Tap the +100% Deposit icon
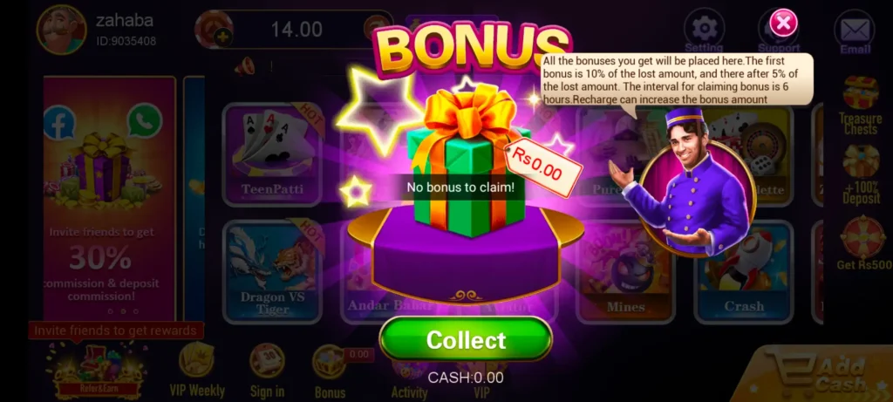This screenshot has height=402, width=893. (x=861, y=174)
